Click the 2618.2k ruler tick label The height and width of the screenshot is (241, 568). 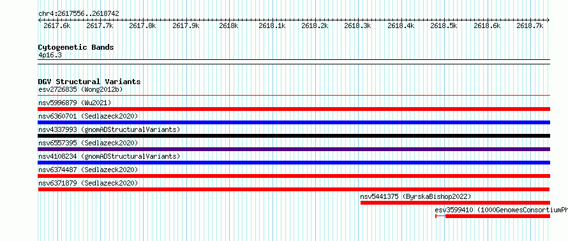[x=315, y=26]
